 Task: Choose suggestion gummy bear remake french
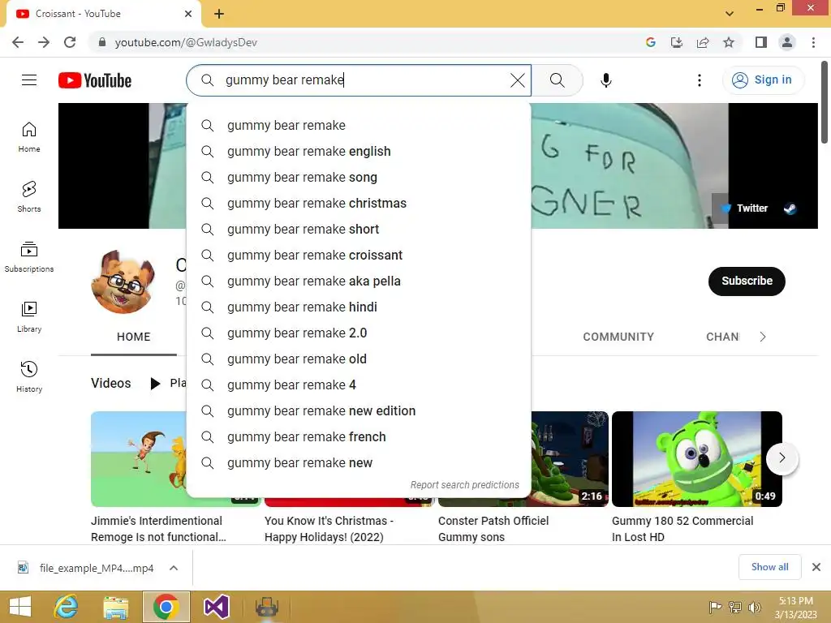(x=359, y=437)
